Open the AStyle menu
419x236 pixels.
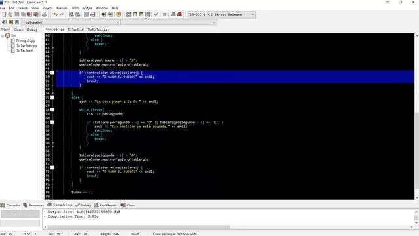[87, 8]
